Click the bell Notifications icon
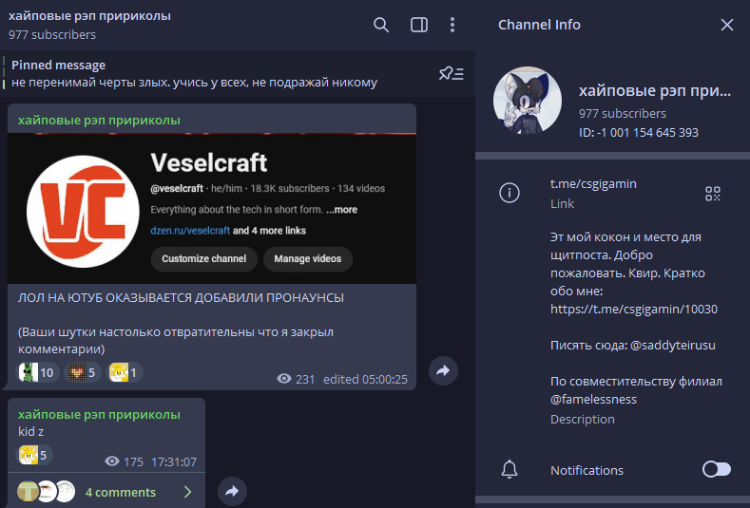The width and height of the screenshot is (750, 508). pyautogui.click(x=510, y=470)
